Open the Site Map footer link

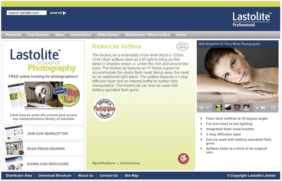click(x=131, y=175)
